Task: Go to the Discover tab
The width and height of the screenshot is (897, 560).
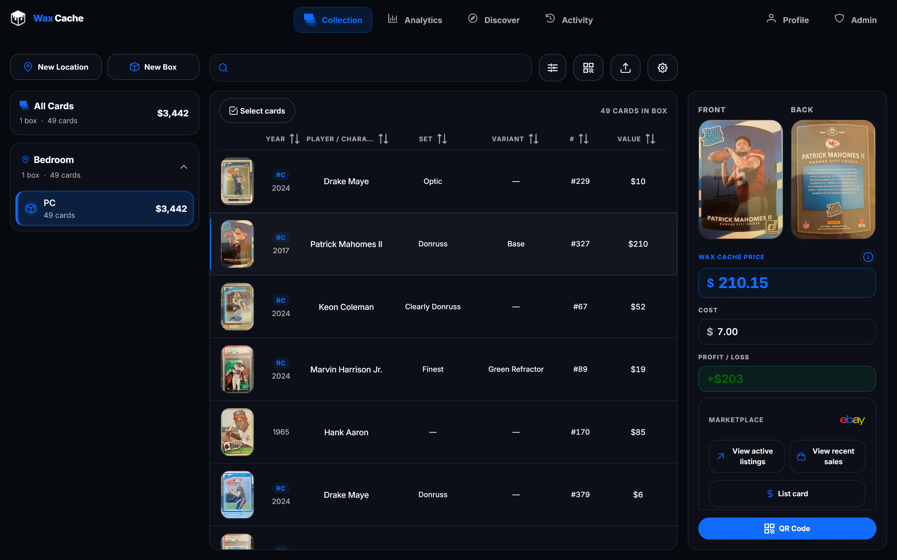Action: tap(494, 20)
